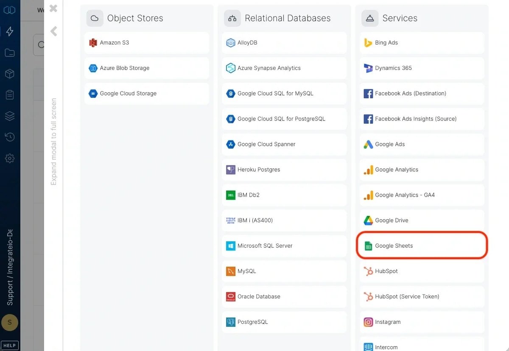Close the modal with the X icon
The width and height of the screenshot is (509, 351).
[53, 8]
